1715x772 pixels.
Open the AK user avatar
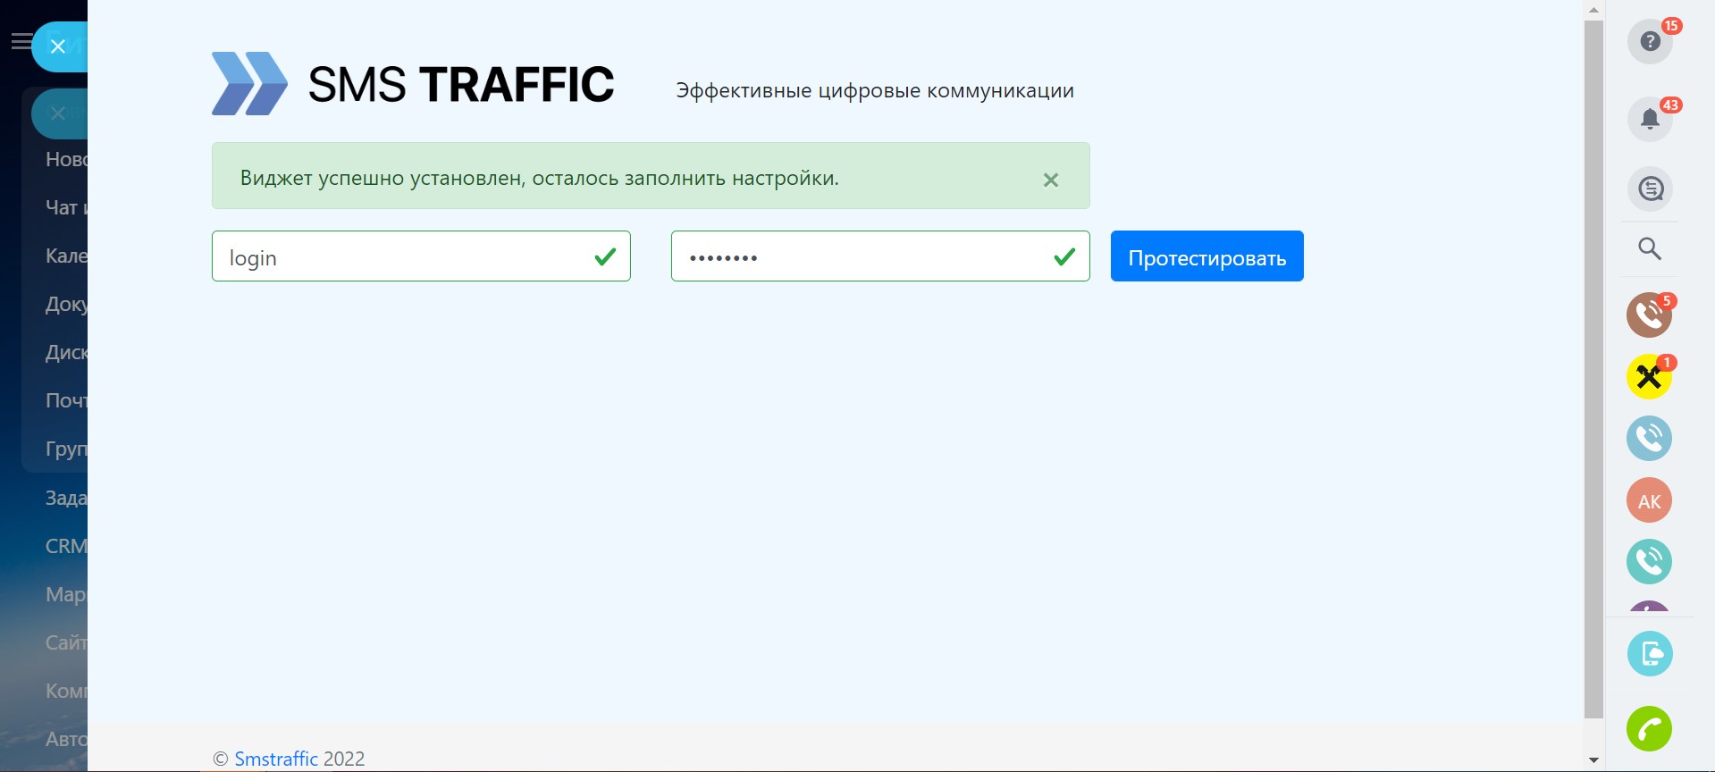pos(1650,500)
